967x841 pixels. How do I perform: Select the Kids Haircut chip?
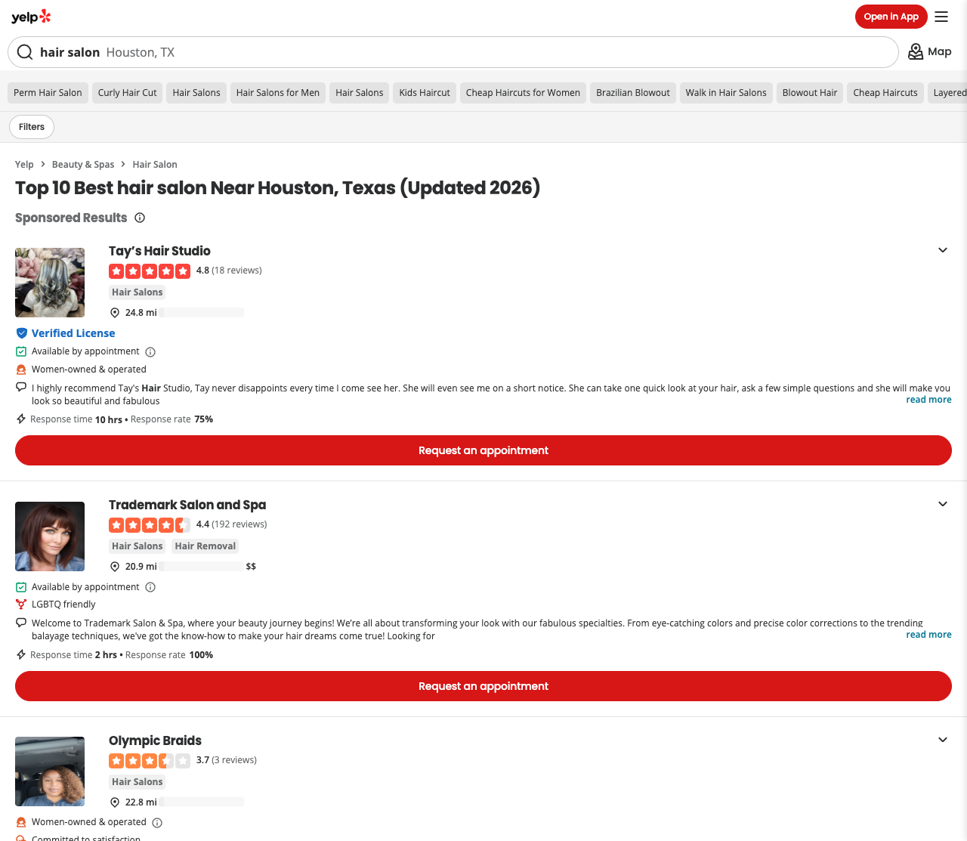click(425, 93)
